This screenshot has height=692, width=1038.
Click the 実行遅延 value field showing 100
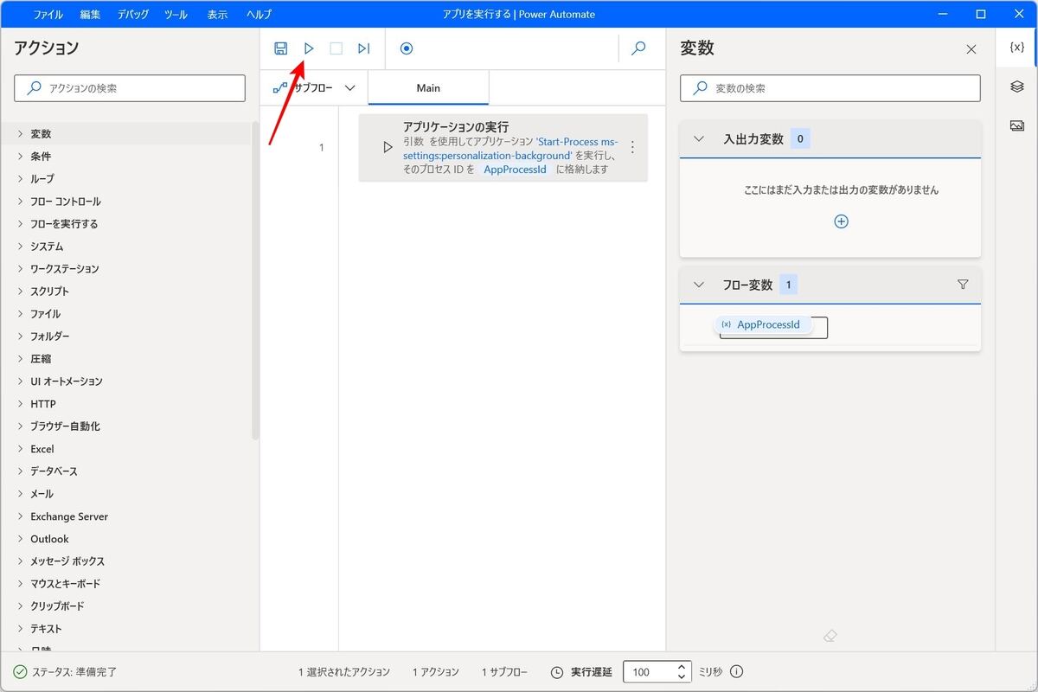pyautogui.click(x=649, y=672)
